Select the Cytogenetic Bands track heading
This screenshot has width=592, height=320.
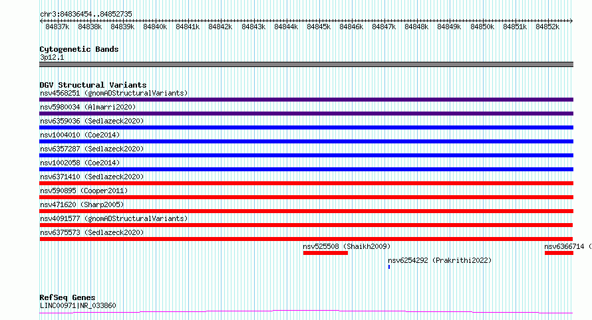tap(79, 49)
